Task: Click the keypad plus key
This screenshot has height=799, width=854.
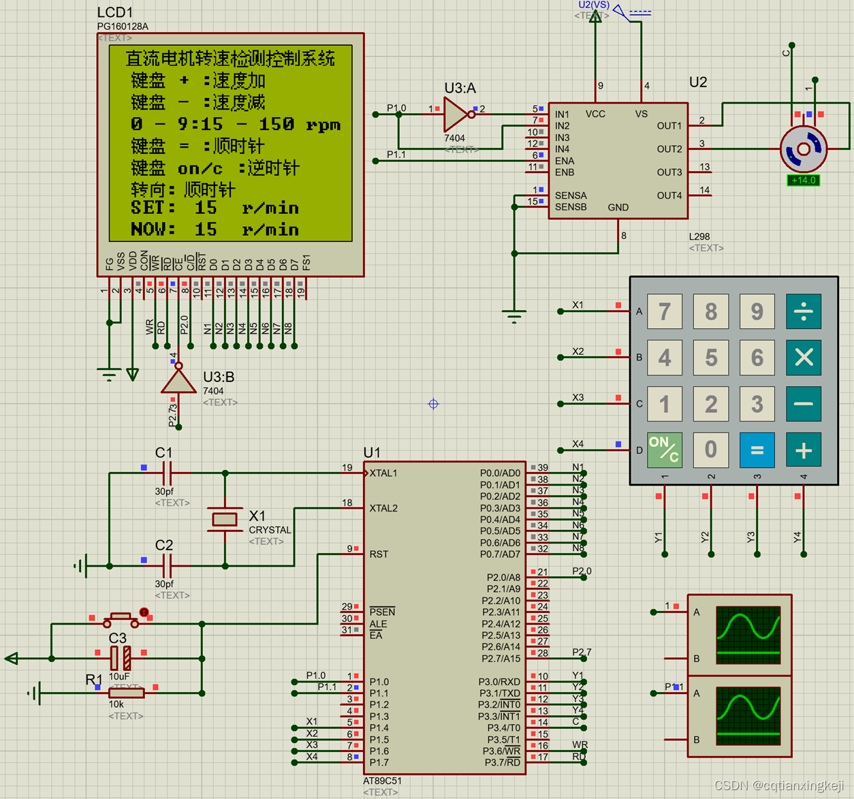Action: 804,450
